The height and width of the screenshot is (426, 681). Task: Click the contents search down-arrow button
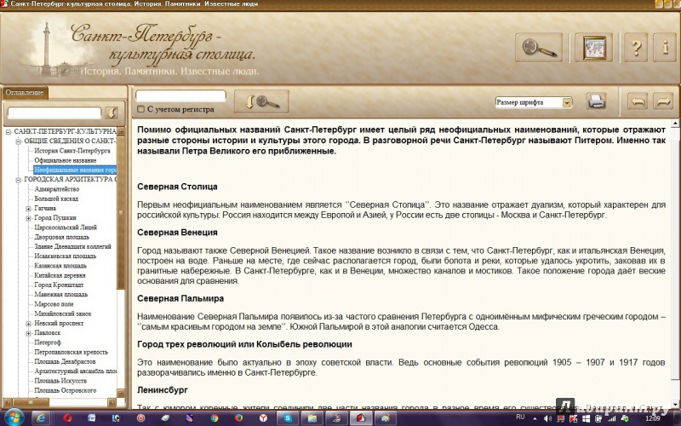[x=112, y=113]
